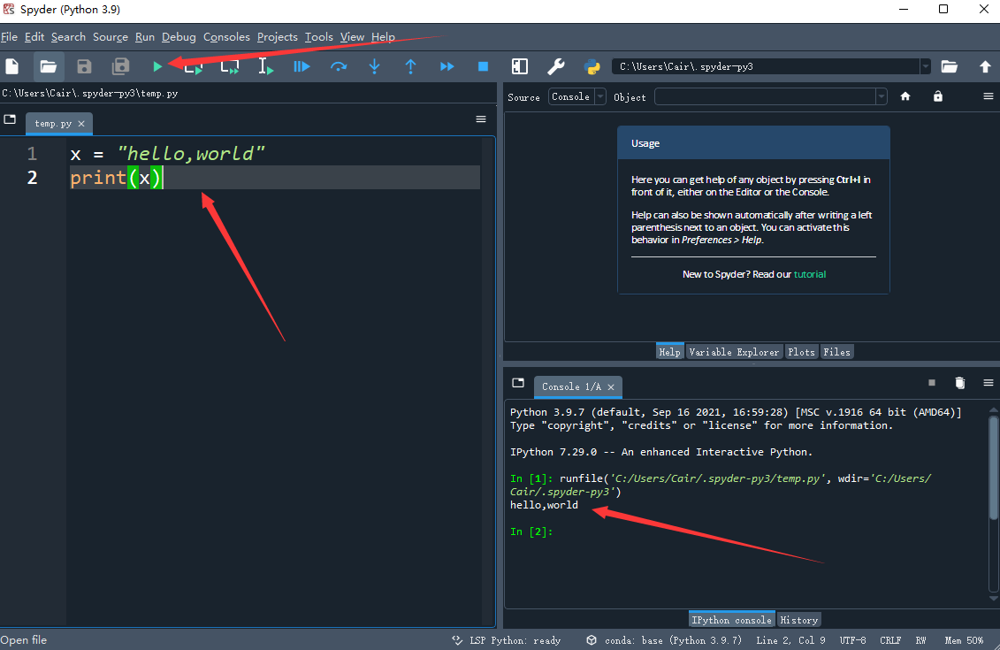Expand working directory path dropdown
Image resolution: width=1000 pixels, height=650 pixels.
tap(925, 66)
